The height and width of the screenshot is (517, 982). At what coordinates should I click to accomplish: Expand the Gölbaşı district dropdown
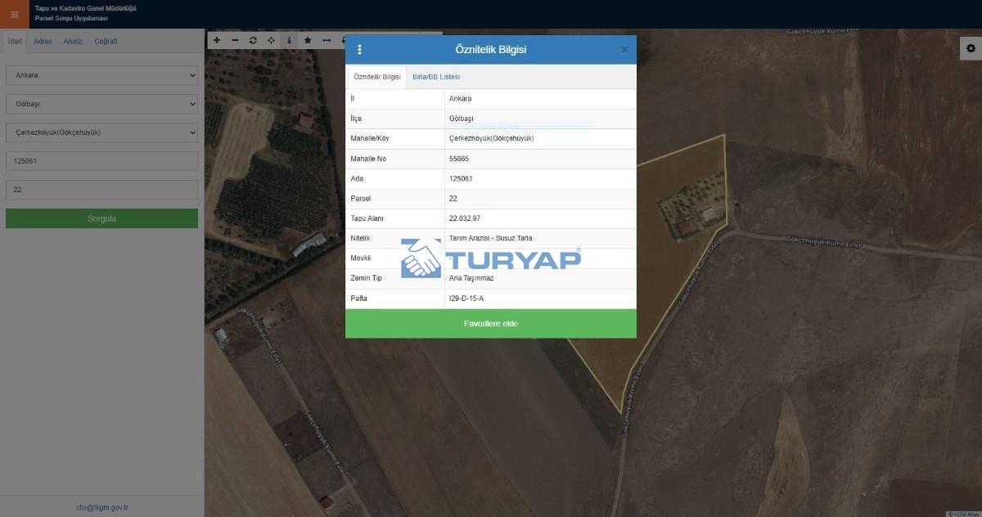(101, 104)
